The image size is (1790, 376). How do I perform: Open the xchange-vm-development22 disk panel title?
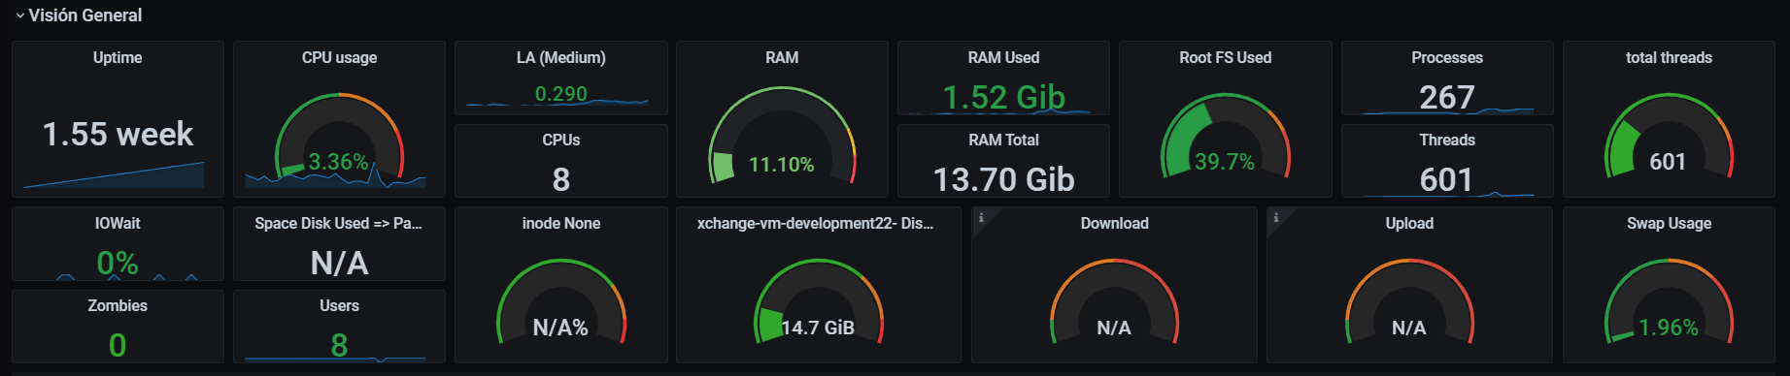tap(816, 224)
